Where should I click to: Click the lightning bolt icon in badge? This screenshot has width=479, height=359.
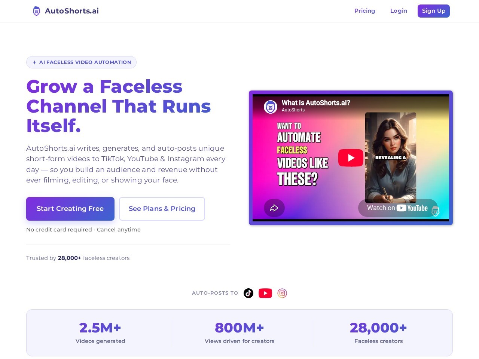tap(34, 62)
